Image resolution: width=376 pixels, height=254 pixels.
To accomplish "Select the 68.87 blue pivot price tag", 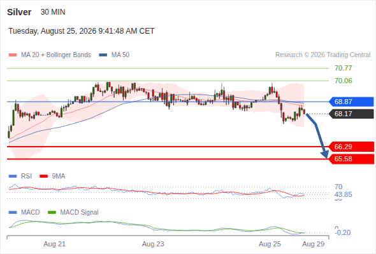I will point(351,102).
